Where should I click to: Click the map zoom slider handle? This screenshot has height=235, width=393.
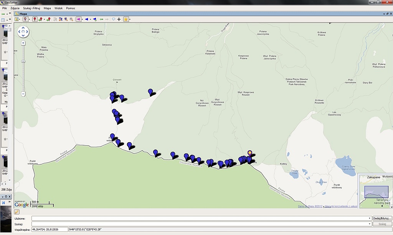click(x=23, y=61)
